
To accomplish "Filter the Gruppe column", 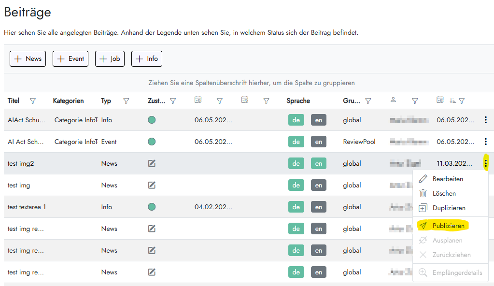I will click(368, 101).
